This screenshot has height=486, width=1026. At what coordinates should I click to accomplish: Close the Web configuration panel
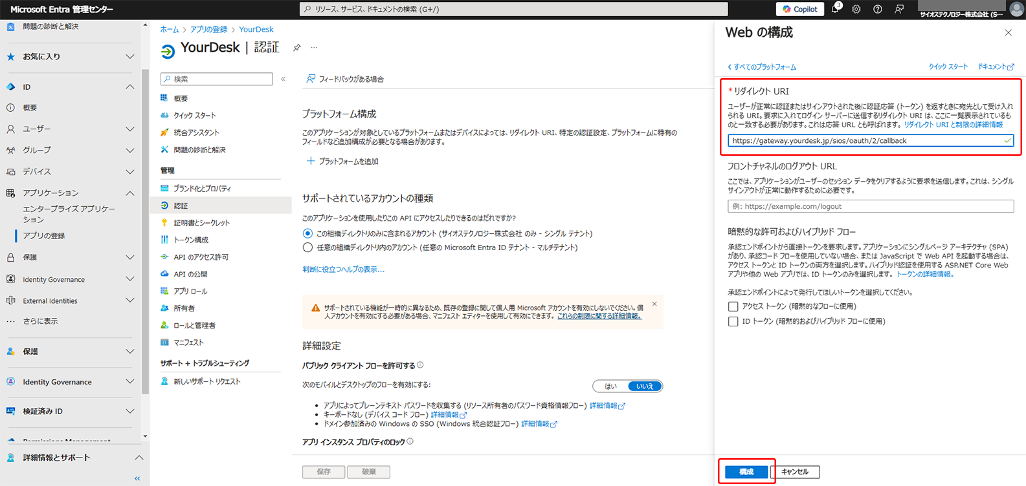coord(1008,32)
